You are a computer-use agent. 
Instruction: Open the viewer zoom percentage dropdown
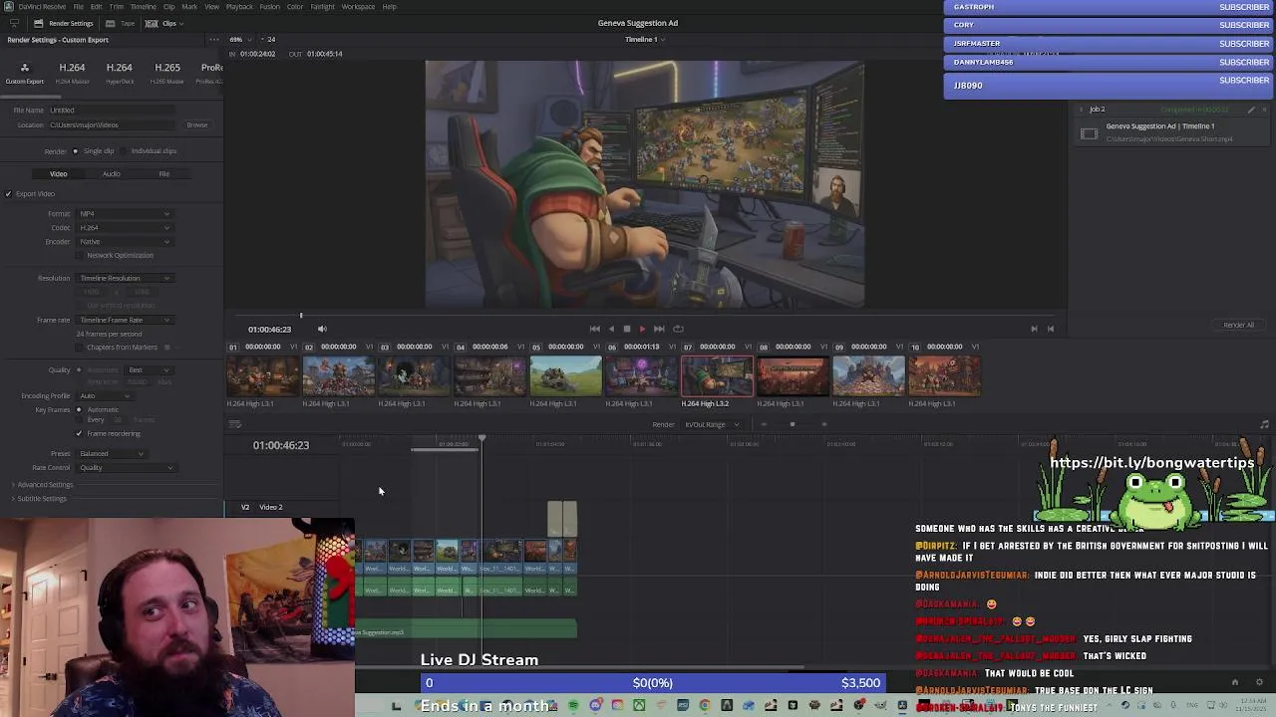coord(239,40)
